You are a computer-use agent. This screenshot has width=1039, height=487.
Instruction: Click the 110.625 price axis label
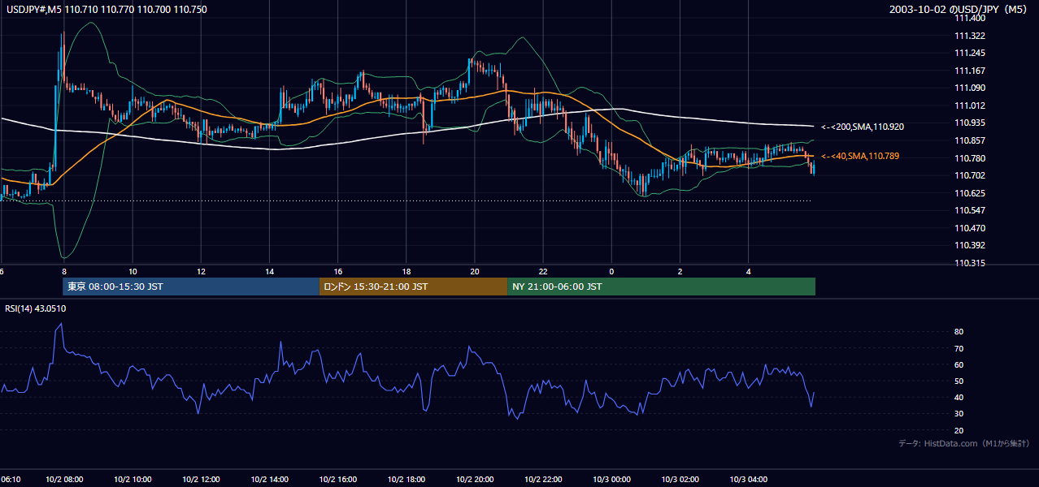(969, 193)
